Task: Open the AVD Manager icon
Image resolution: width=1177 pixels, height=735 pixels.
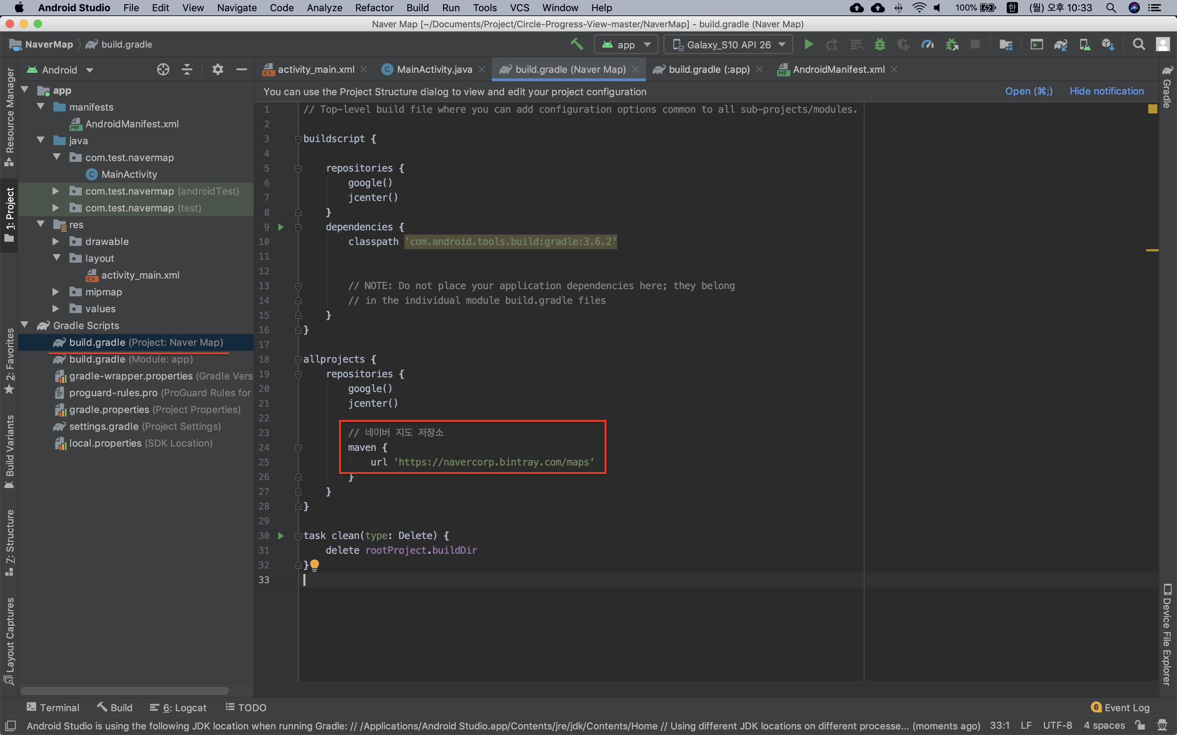Action: (x=1085, y=45)
